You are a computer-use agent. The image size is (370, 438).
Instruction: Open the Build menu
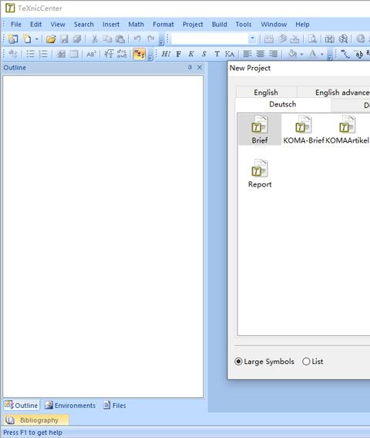coord(219,25)
